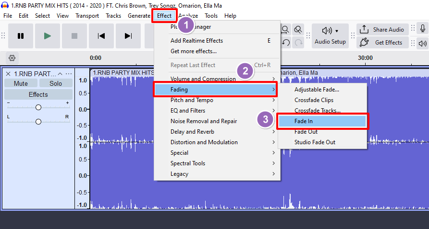
Task: Start playback with the green Play button
Action: coord(48,36)
